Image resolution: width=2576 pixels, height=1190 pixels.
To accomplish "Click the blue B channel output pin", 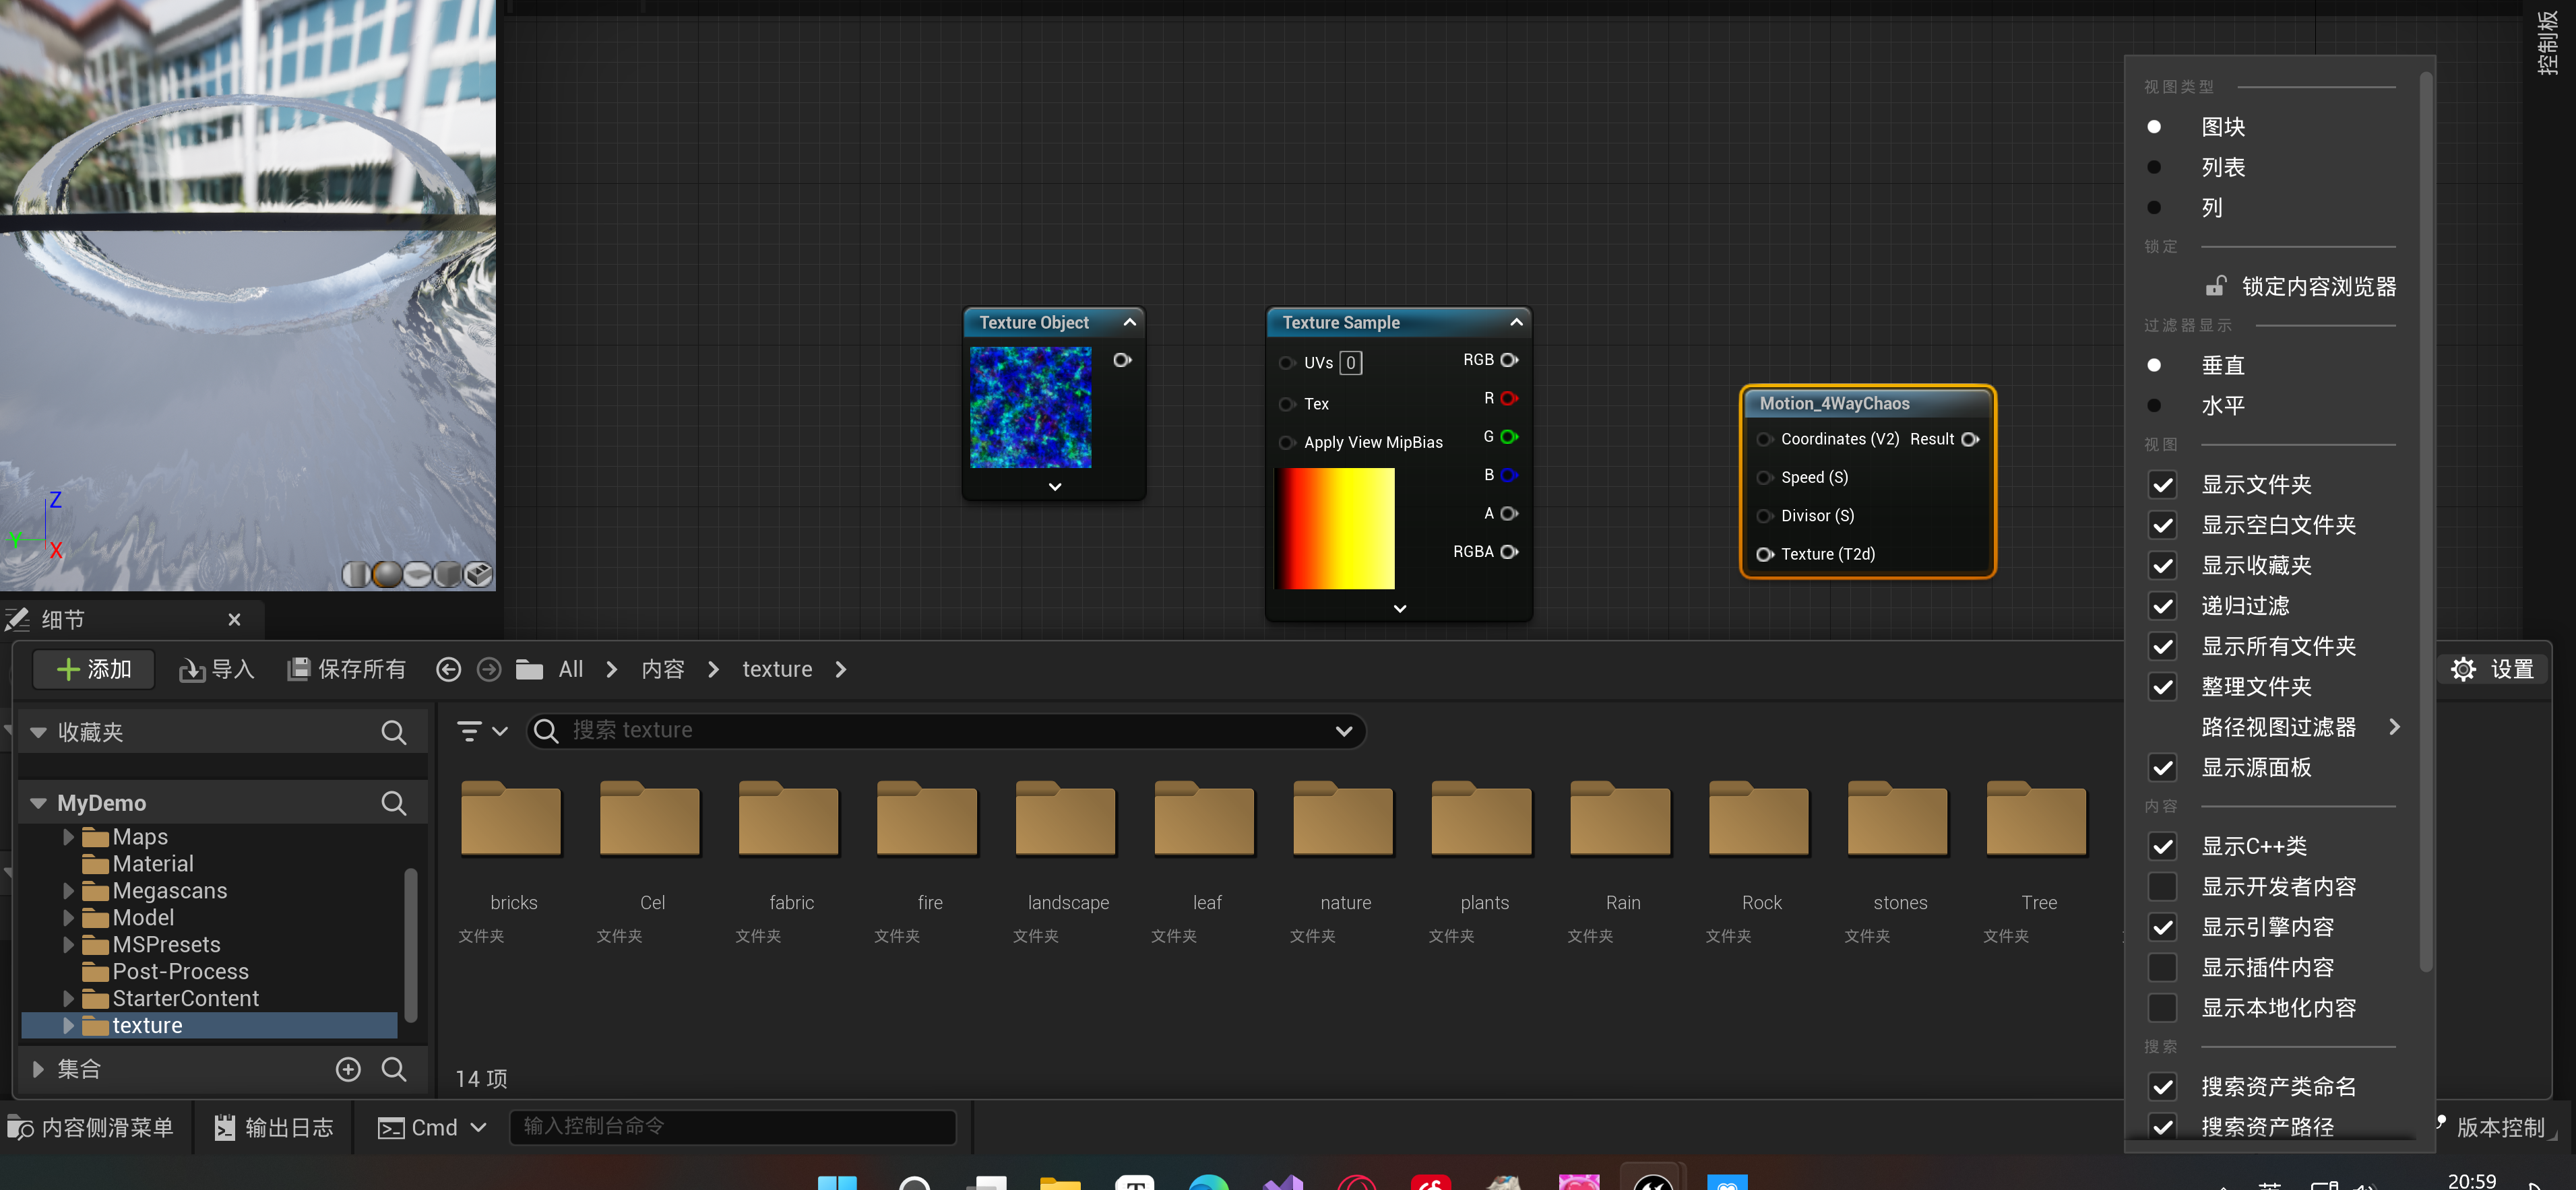I will click(x=1509, y=475).
